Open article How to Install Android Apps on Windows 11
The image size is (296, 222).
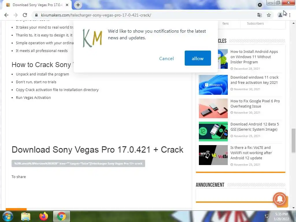[254, 57]
